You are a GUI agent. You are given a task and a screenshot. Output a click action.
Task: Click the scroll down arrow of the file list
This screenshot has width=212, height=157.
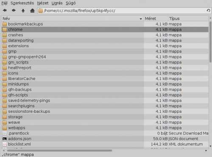tap(210, 146)
